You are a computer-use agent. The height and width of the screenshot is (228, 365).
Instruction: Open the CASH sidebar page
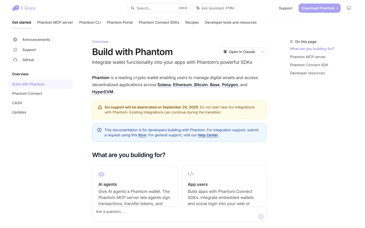click(x=17, y=103)
